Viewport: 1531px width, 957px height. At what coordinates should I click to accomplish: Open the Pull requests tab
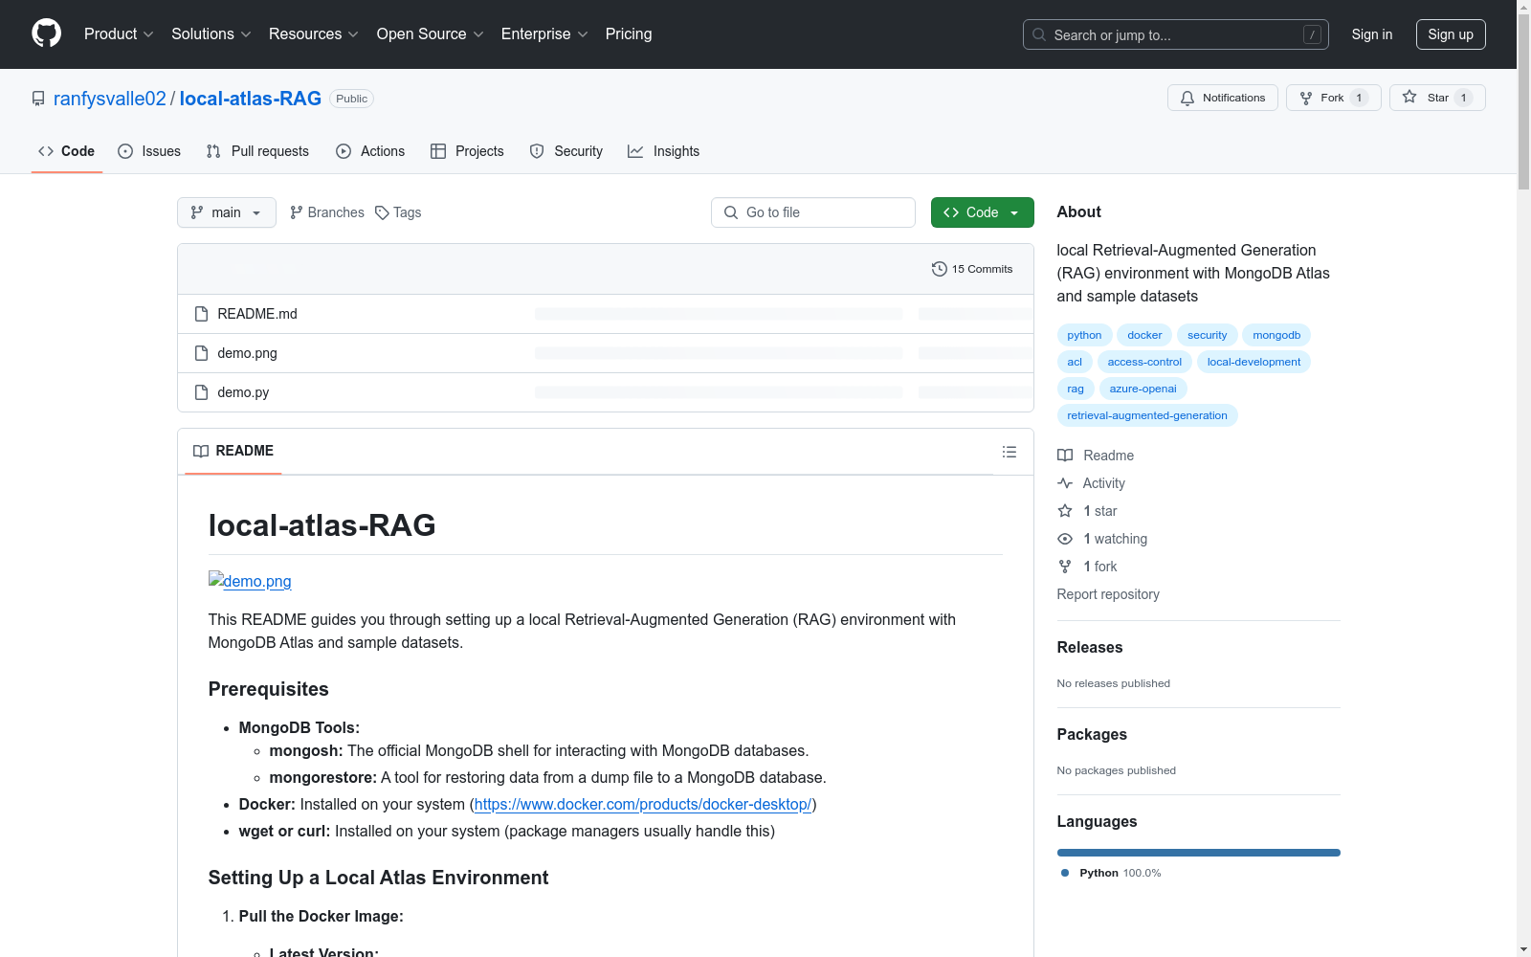tap(257, 151)
